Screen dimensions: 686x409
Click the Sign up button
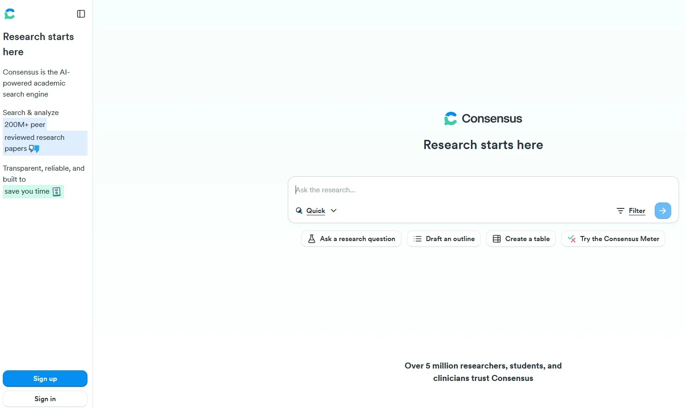pos(45,379)
